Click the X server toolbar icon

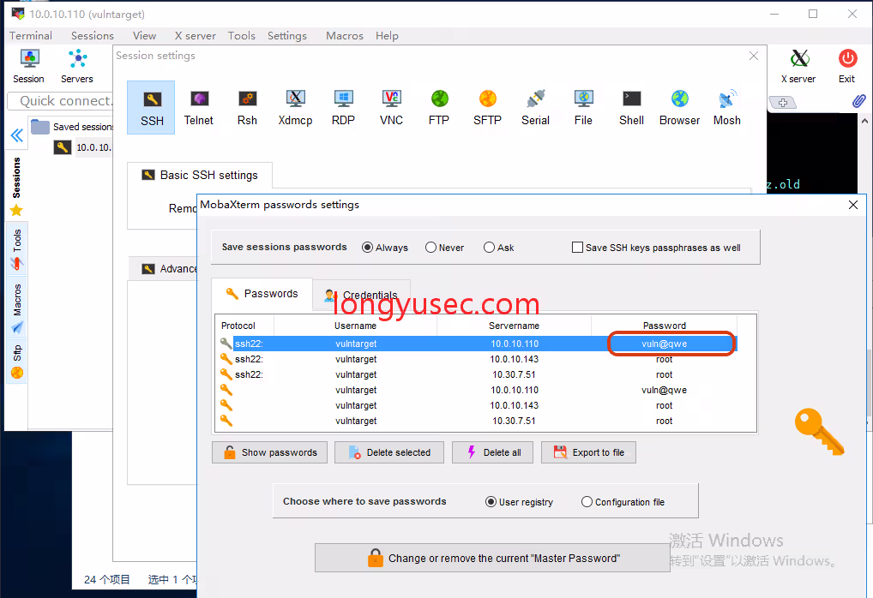pos(798,66)
